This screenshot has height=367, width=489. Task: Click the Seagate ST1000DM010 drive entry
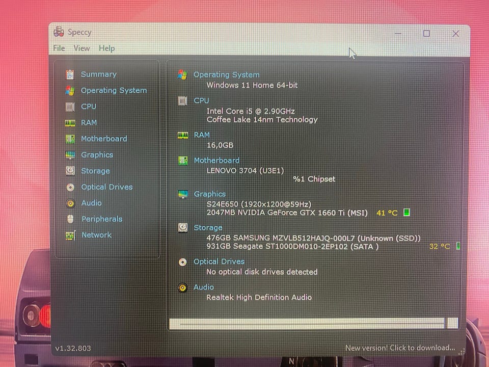click(x=292, y=247)
